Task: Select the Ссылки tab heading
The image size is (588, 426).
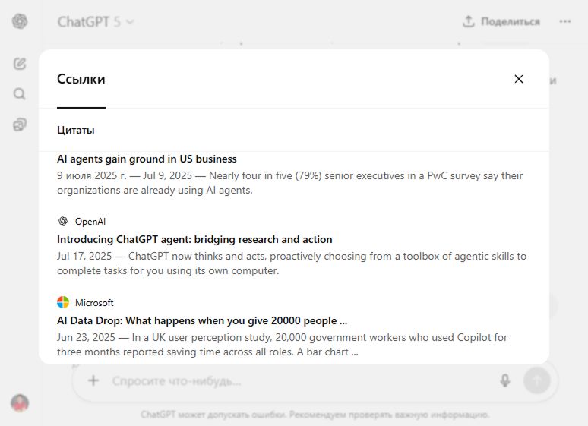Action: click(81, 79)
